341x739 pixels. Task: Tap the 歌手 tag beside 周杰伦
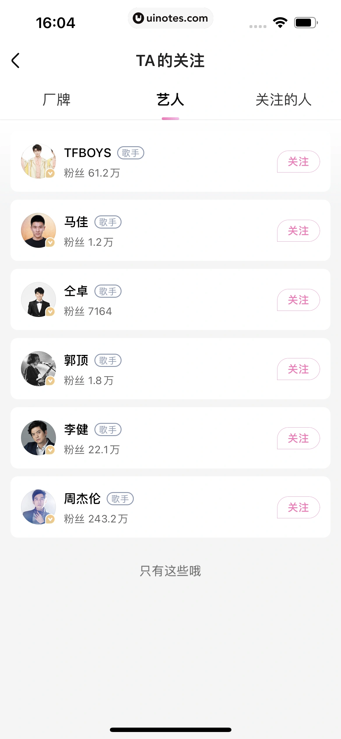coord(120,499)
